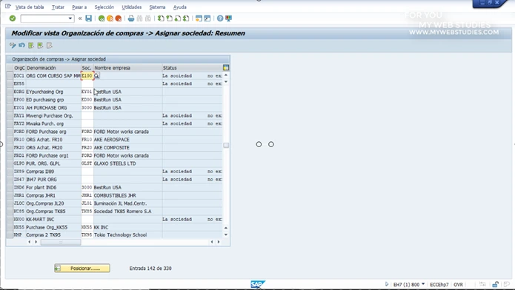Click the Create shortcut icon
The image size is (515, 290).
click(x=207, y=18)
